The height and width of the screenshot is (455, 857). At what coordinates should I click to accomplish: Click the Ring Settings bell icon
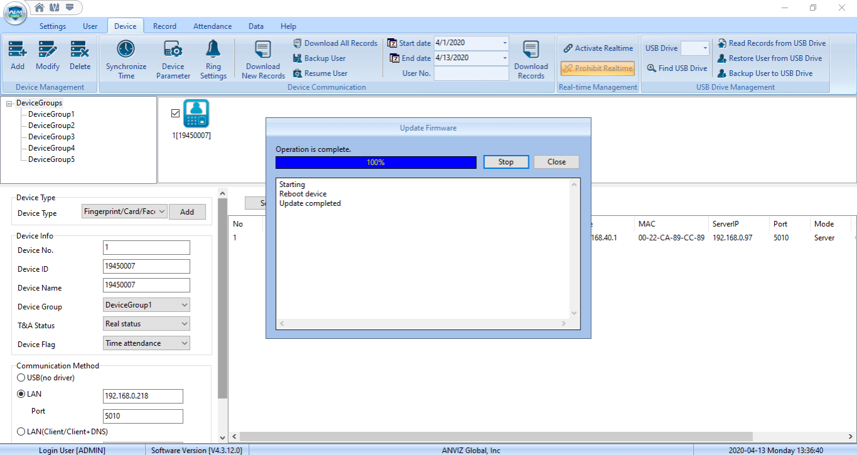[213, 50]
